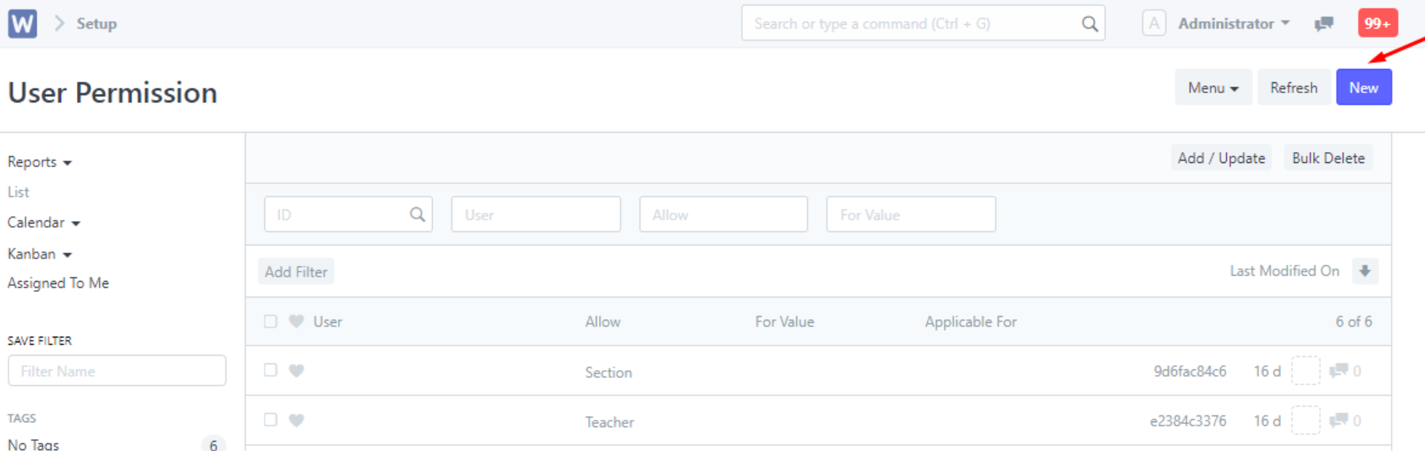Screen dimensions: 1425x451
Task: Click the magnifier icon in ID filter
Action: pyautogui.click(x=417, y=214)
